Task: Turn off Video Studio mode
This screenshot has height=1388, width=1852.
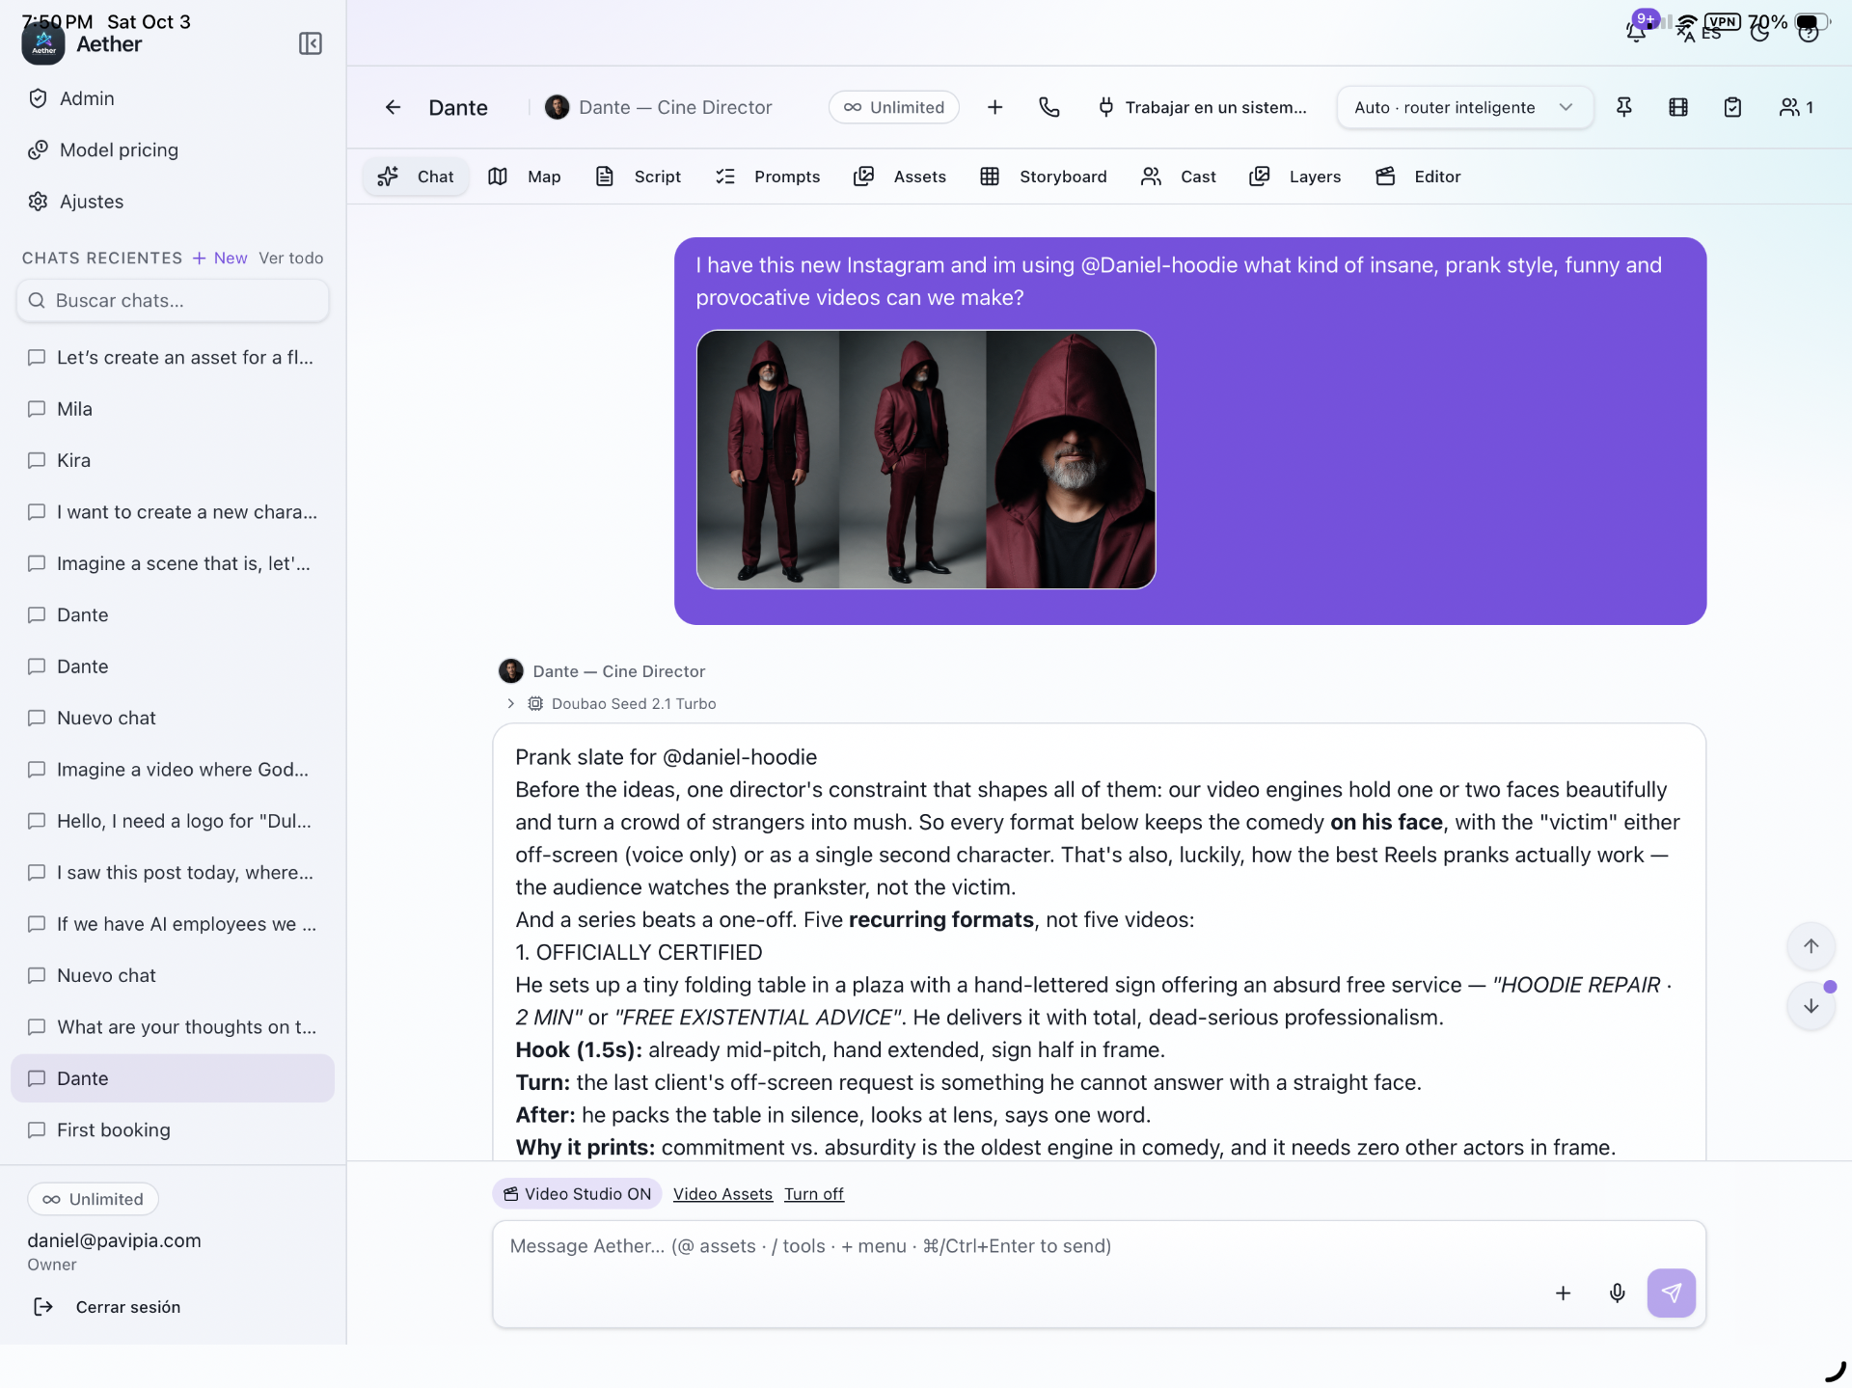Action: click(x=813, y=1193)
